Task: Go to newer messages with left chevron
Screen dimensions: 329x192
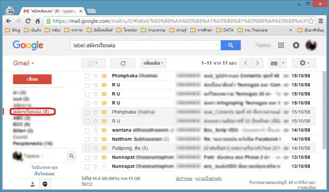Action: (246, 63)
